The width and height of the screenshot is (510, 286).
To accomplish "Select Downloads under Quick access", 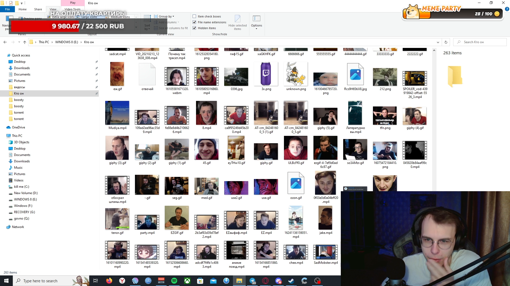I will click(x=22, y=68).
